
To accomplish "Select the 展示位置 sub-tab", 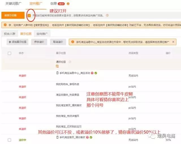I will coord(26,34).
